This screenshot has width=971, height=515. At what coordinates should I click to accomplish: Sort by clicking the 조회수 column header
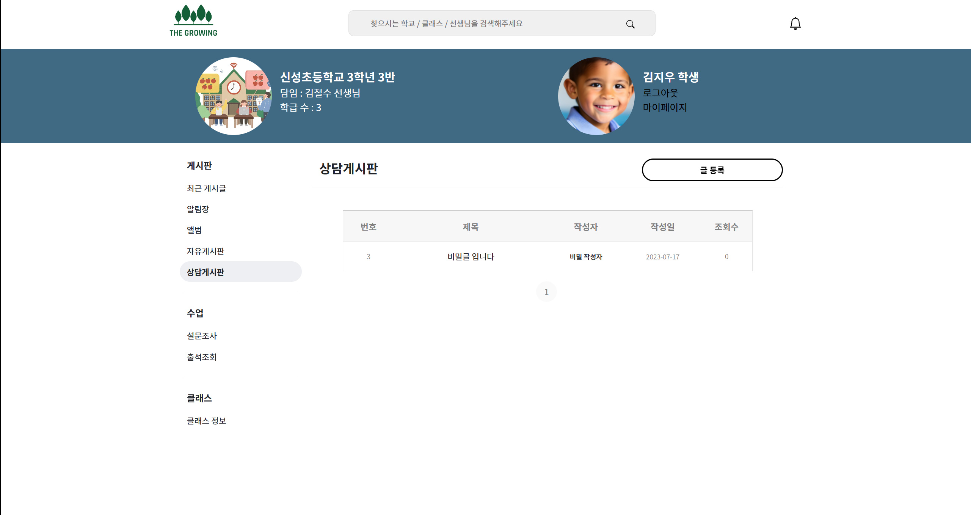click(726, 227)
